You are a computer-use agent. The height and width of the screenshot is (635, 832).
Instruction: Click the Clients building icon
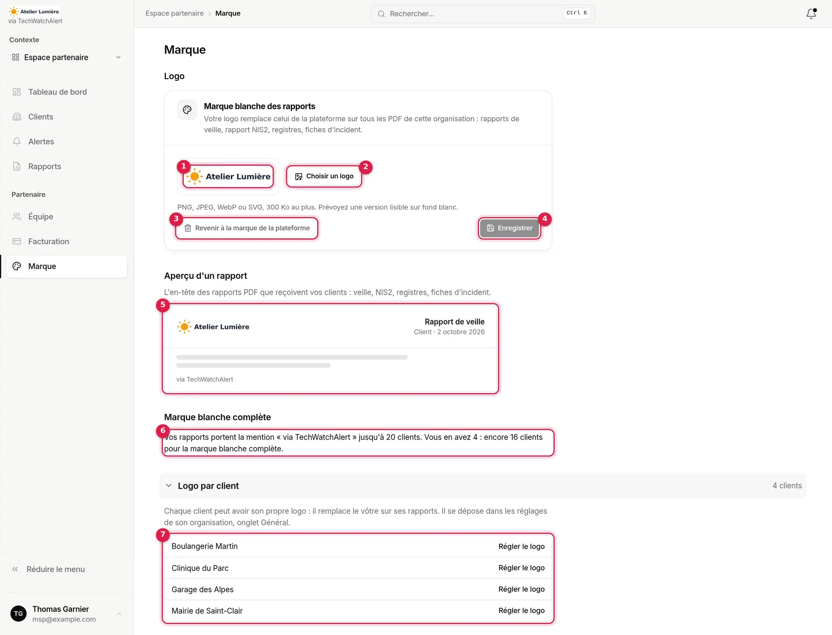[x=16, y=117]
